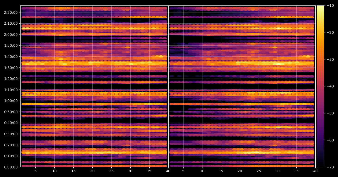The image size is (338, 177).
Task: Click the 1:10:00 y-axis tick label
Action: pyautogui.click(x=11, y=90)
